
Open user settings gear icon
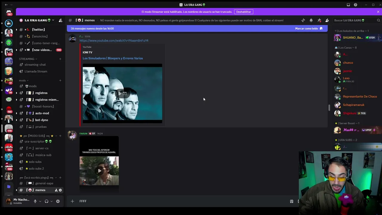58,201
